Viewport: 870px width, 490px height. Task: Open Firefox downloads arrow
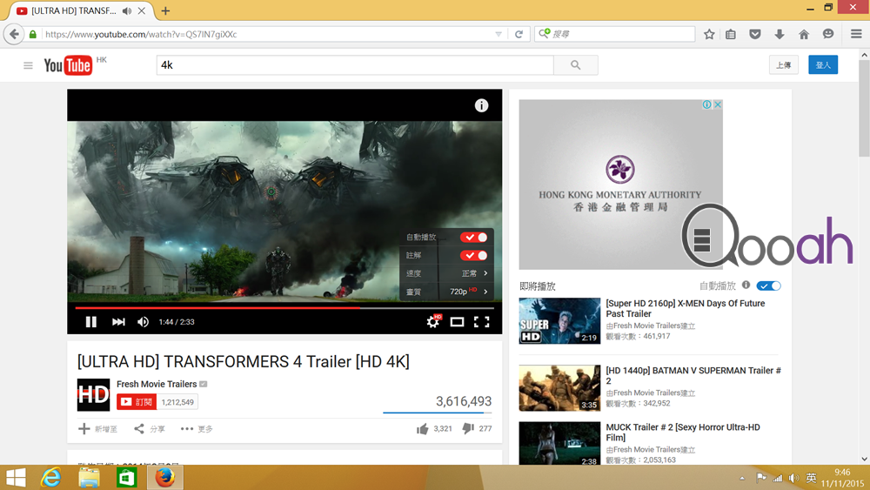coord(780,34)
